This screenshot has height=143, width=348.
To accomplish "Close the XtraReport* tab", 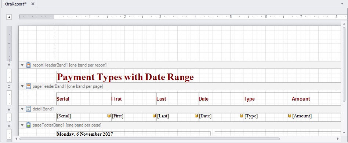I will tap(33, 4).
